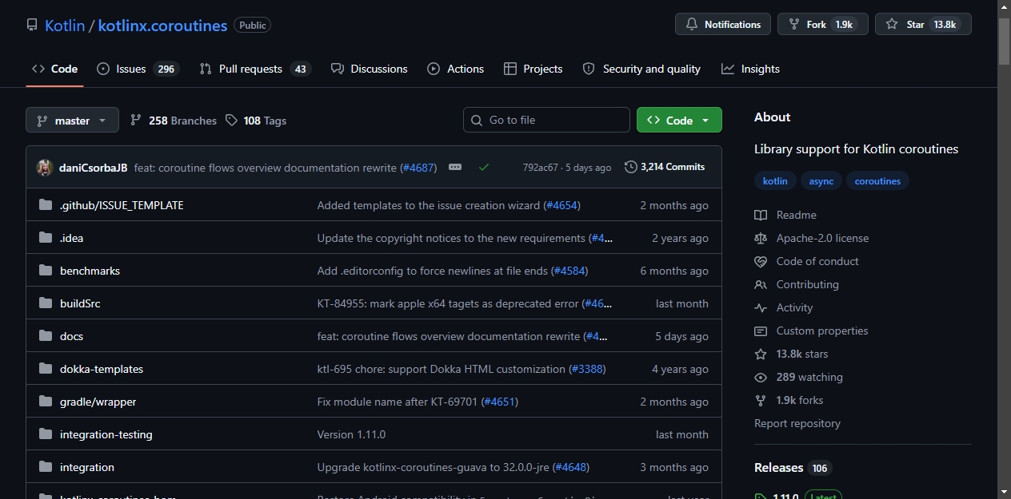The height and width of the screenshot is (499, 1011).
Task: Click folder icon next to docs
Action: (x=46, y=336)
